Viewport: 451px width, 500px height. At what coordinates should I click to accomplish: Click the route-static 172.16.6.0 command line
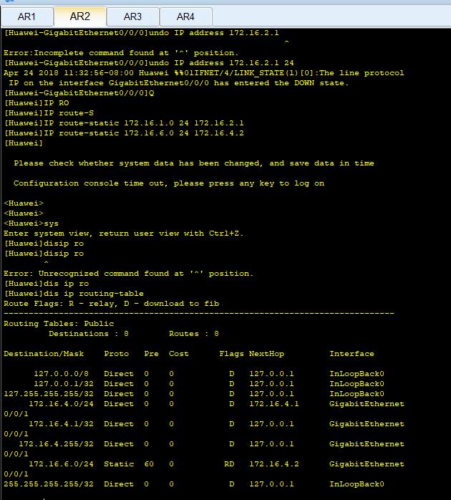124,133
